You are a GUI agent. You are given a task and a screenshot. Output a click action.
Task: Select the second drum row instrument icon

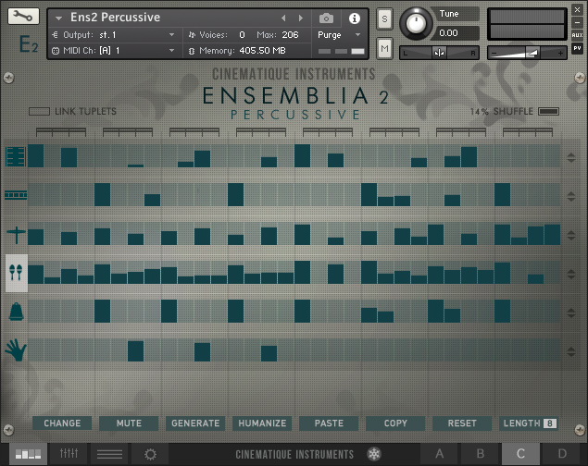pos(16,195)
